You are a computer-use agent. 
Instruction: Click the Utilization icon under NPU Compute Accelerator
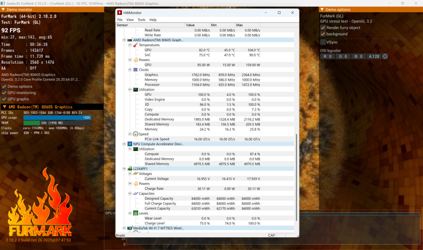[135, 149]
